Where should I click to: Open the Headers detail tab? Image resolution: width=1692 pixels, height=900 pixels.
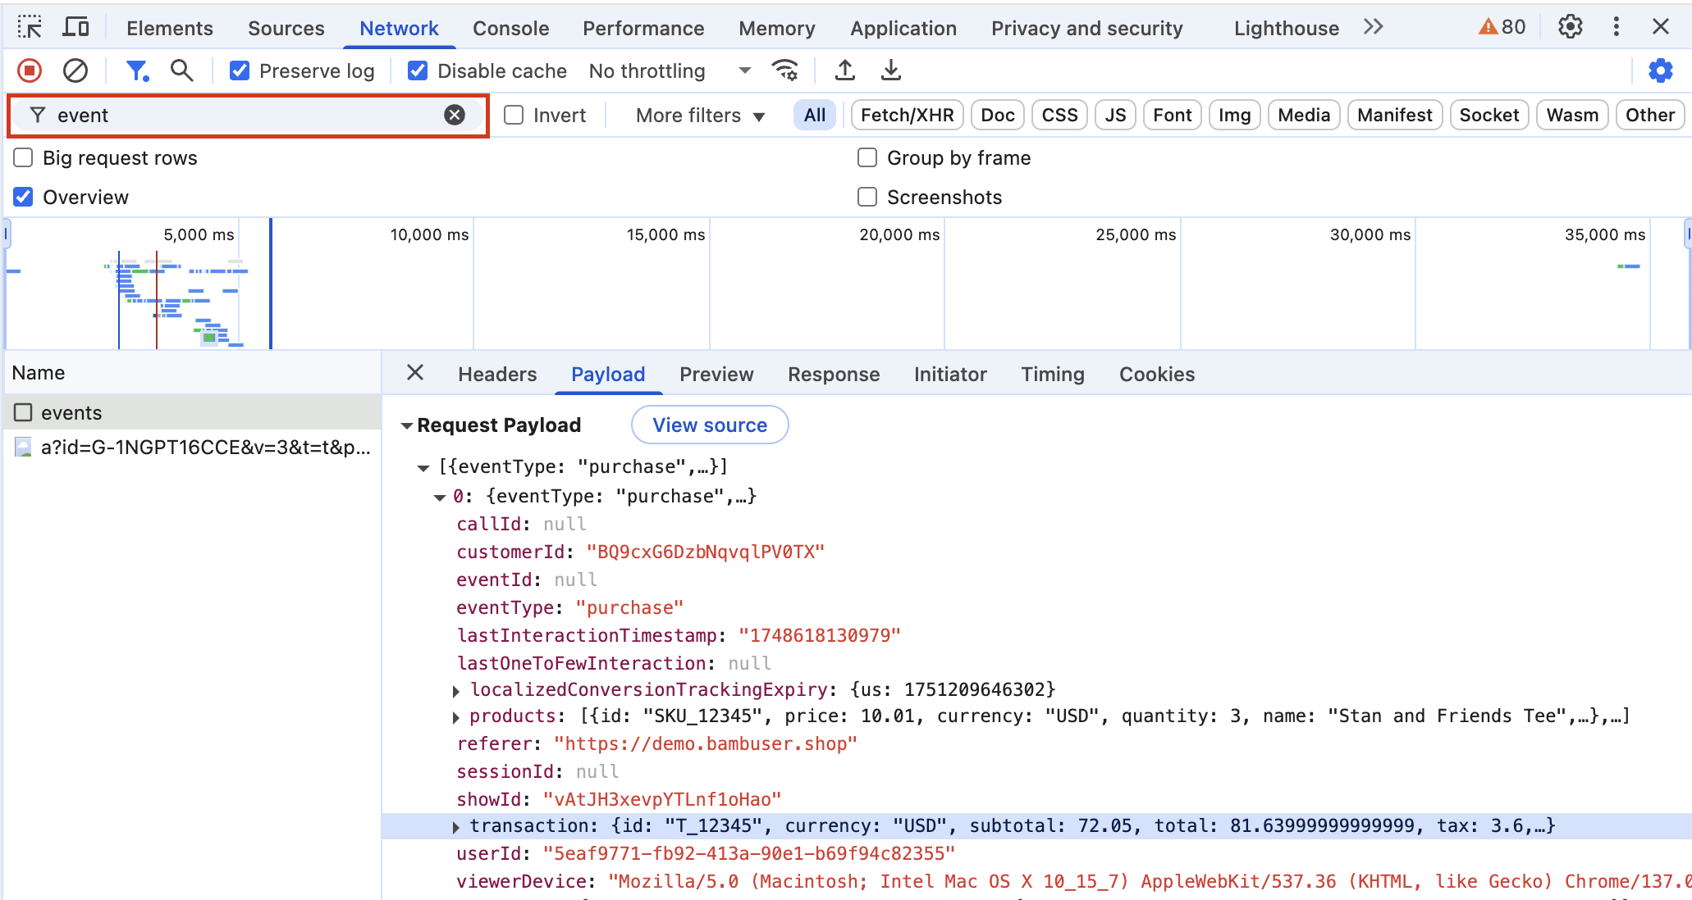point(497,374)
